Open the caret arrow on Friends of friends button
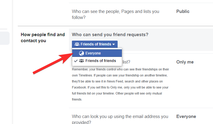The height and width of the screenshot is (124, 213). [114, 45]
